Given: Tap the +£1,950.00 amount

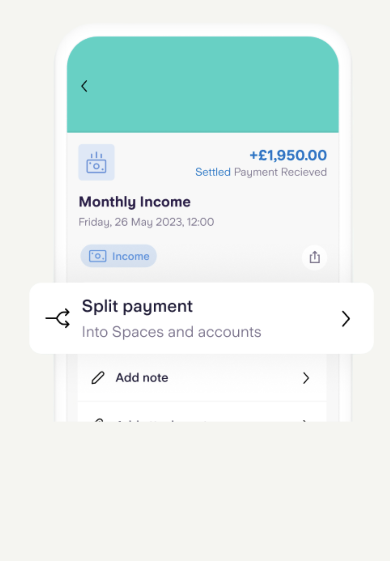Looking at the screenshot, I should (x=288, y=155).
